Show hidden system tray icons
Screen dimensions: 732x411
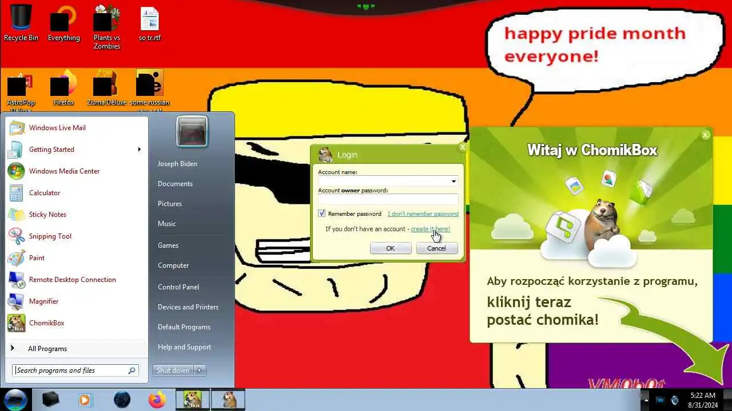646,400
